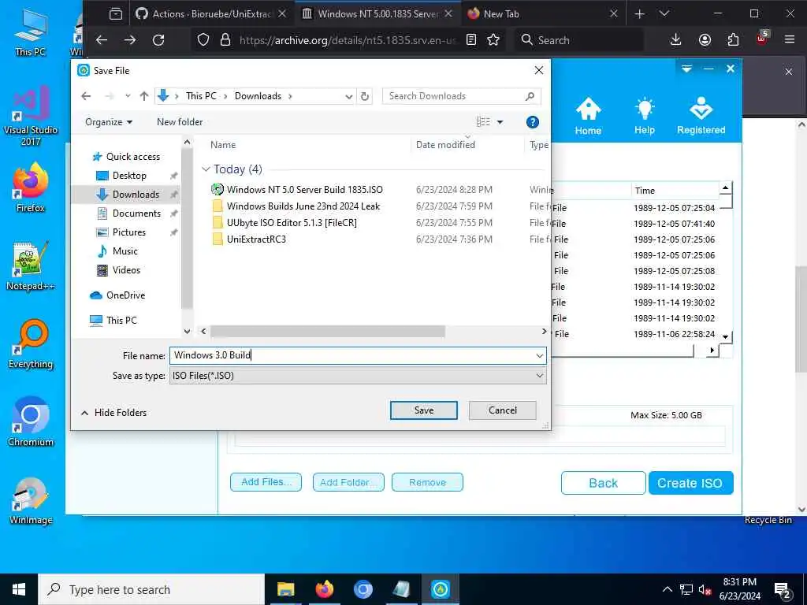
Task: Open File Explorer from taskbar
Action: point(285,589)
